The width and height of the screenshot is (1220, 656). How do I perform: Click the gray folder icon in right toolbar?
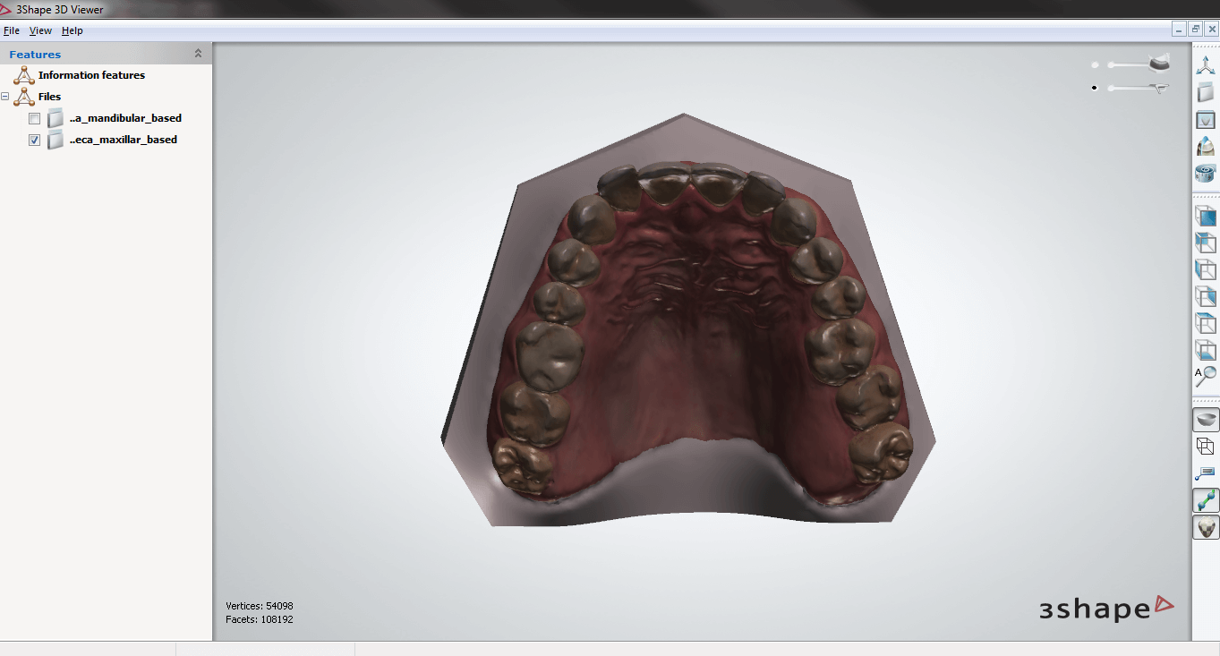pos(1206,91)
